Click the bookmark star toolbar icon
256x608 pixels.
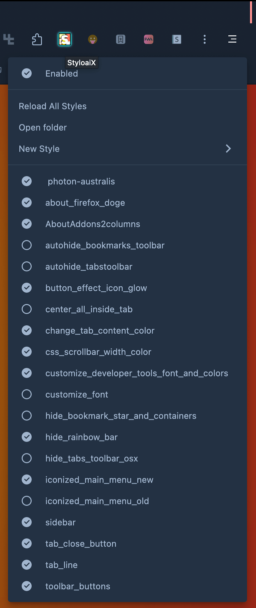121,39
